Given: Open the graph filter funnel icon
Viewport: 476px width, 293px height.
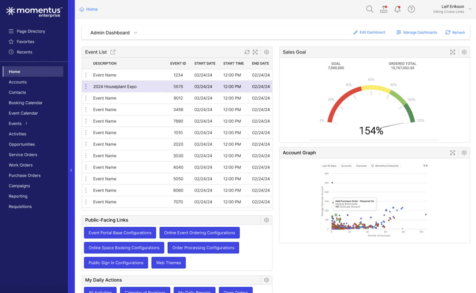Looking at the screenshot, I should tap(425, 166).
